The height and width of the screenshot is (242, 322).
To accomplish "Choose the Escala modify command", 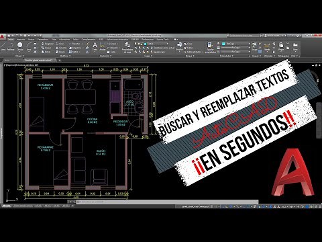I will [60, 52].
